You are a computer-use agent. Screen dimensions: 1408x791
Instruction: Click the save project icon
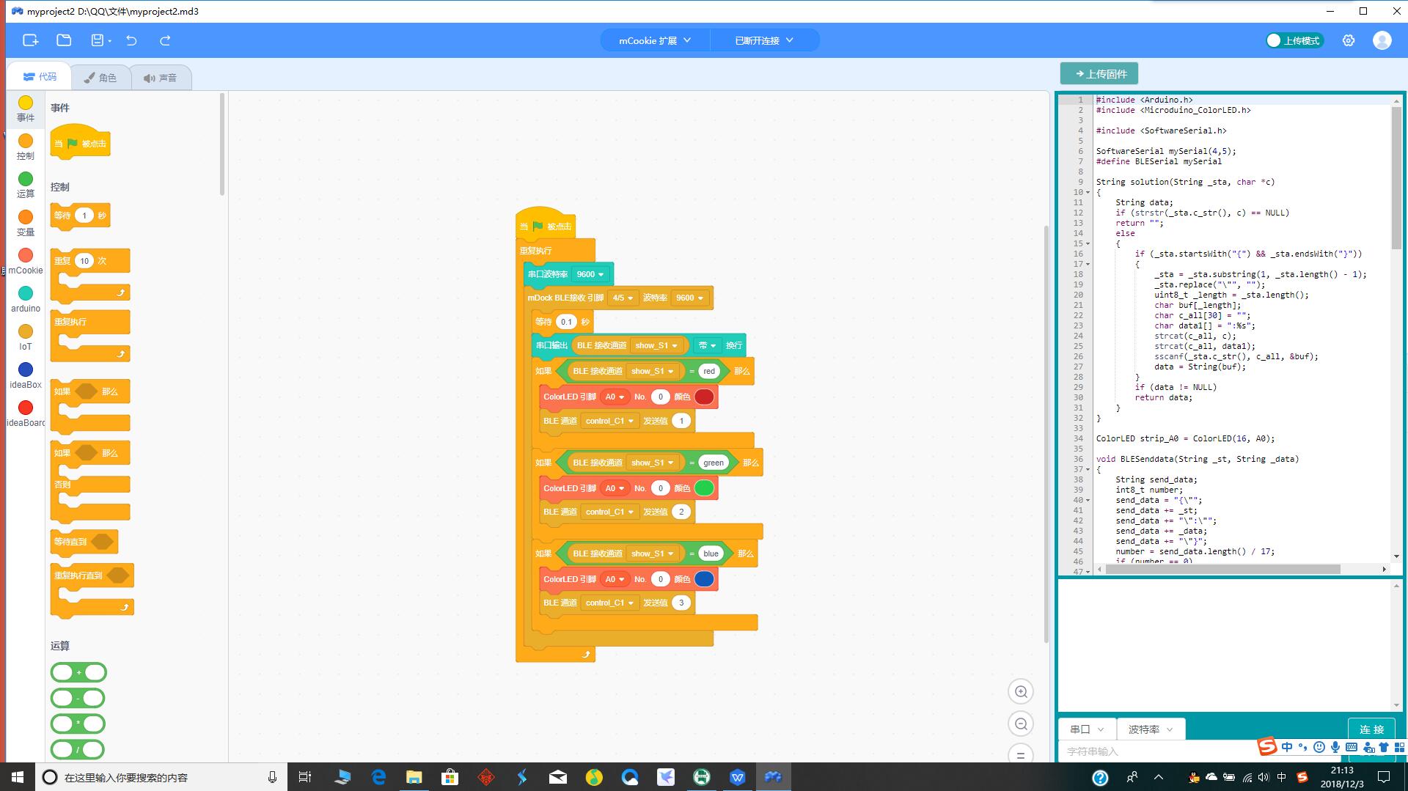(x=98, y=40)
